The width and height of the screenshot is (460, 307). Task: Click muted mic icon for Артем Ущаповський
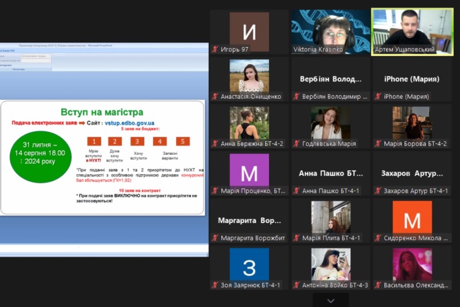[378, 49]
